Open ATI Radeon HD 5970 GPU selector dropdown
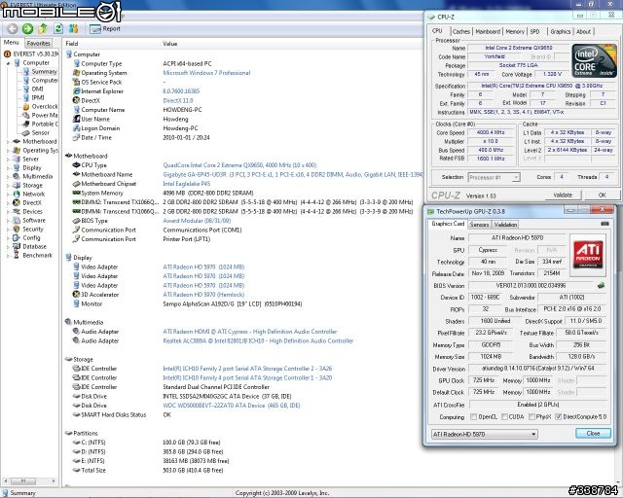The width and height of the screenshot is (623, 498). click(x=485, y=434)
